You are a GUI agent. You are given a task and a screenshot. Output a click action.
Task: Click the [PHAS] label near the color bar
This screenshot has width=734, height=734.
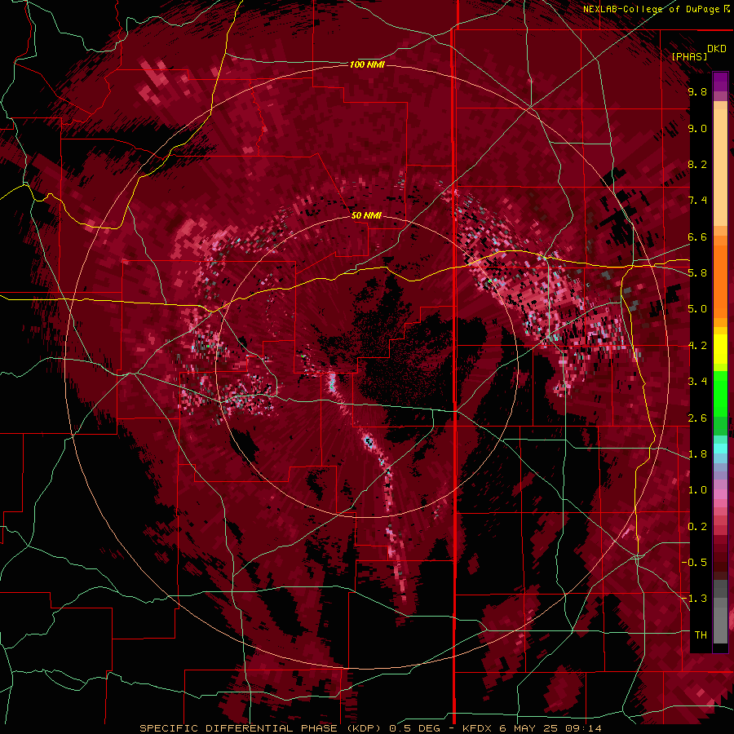pos(689,56)
